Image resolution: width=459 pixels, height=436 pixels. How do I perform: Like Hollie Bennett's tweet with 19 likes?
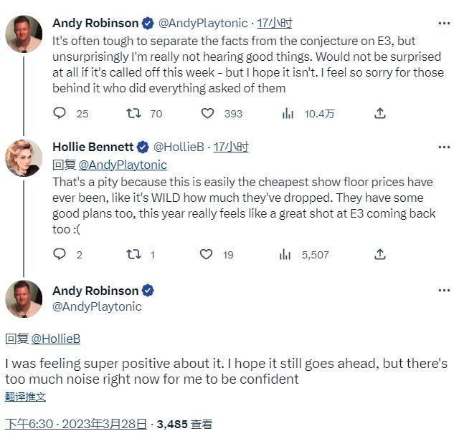click(x=207, y=254)
